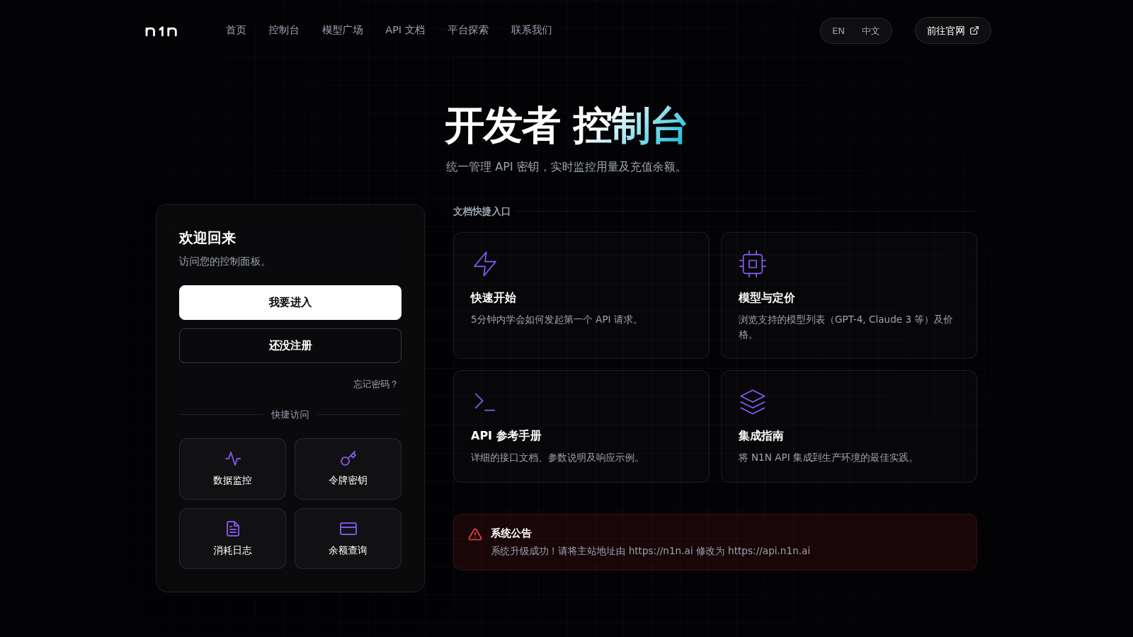
Task: Click the 将 N1N API 集成 description text
Action: (829, 458)
